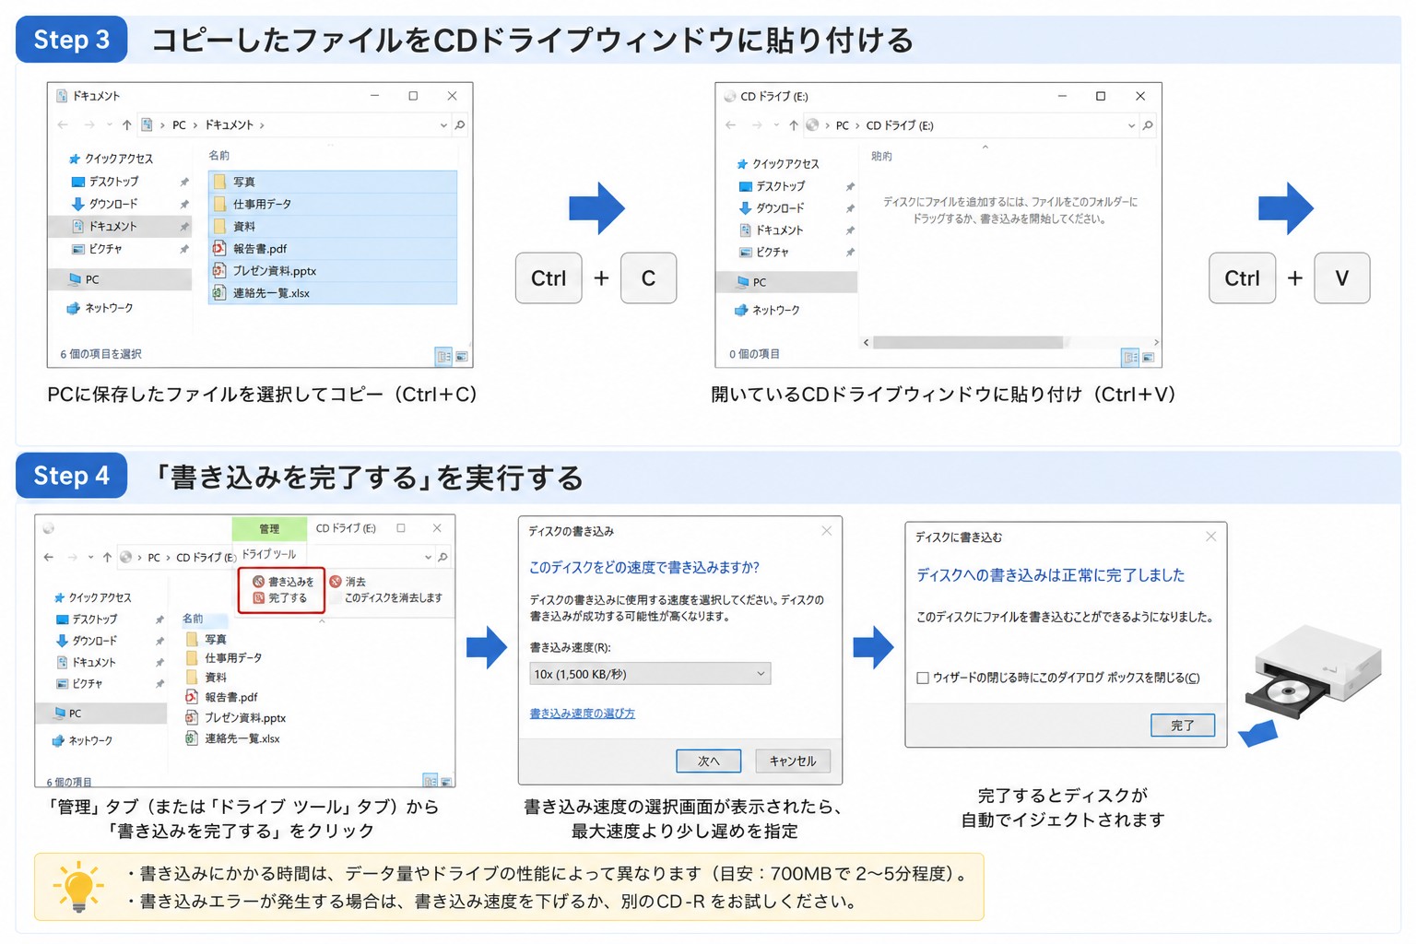Select 連絡先一覧.xlsx in the 管理 tab window
The image size is (1416, 944).
tap(233, 738)
